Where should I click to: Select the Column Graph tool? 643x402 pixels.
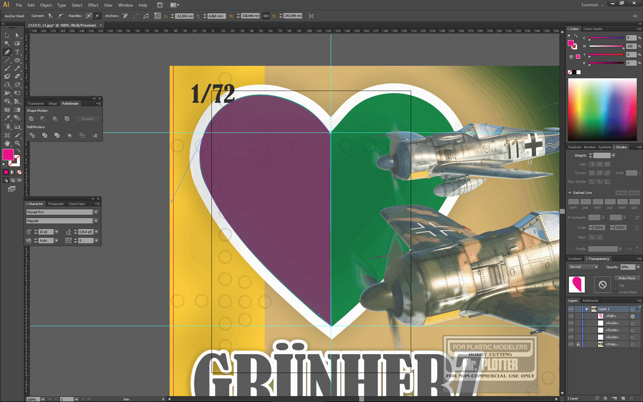point(17,126)
